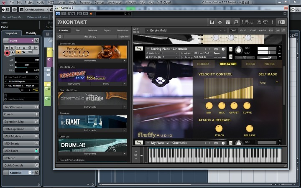Open Emotional Cello Instruments dropdown arrow

(x=125, y=61)
